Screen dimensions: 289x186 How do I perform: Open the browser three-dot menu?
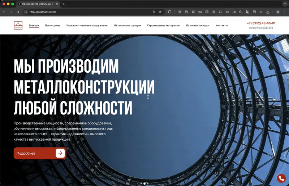[x=285, y=12]
